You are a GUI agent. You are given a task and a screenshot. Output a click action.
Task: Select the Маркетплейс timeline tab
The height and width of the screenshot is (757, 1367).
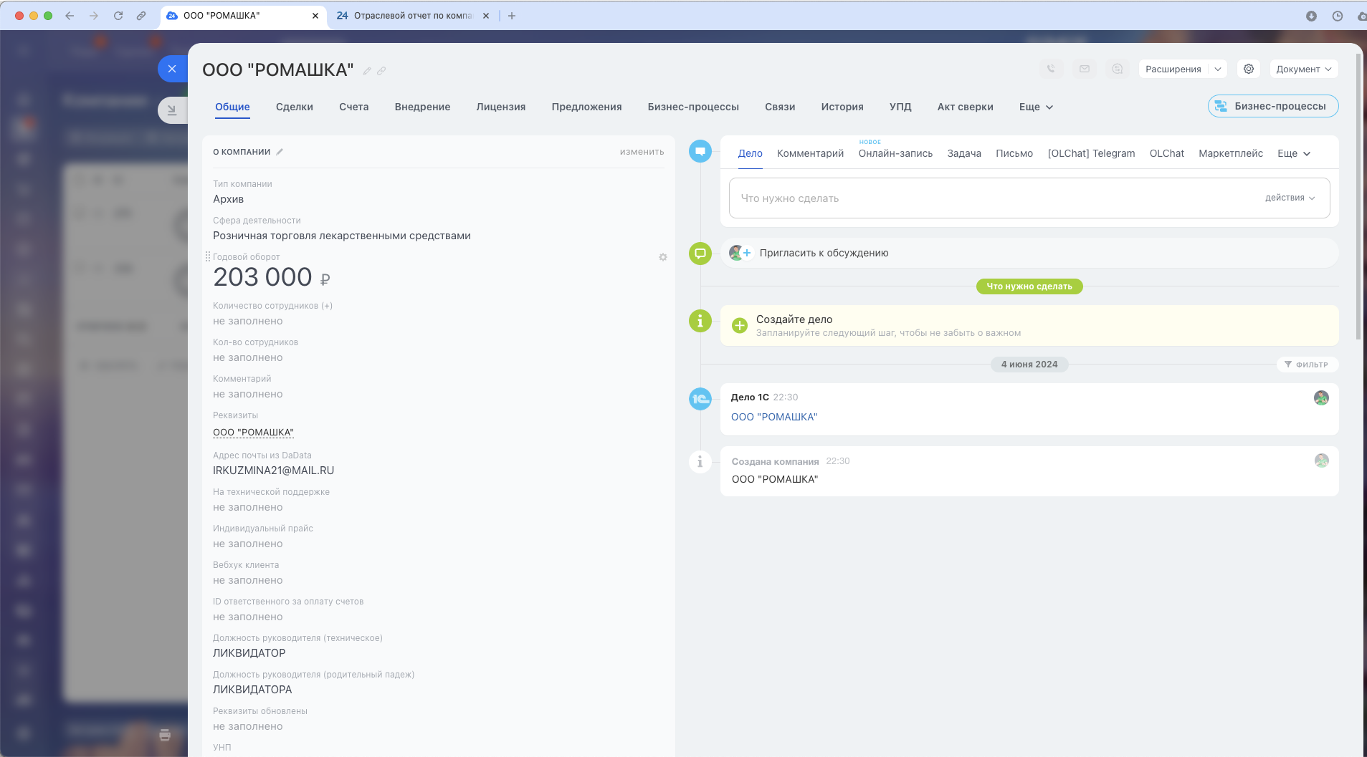pos(1231,153)
